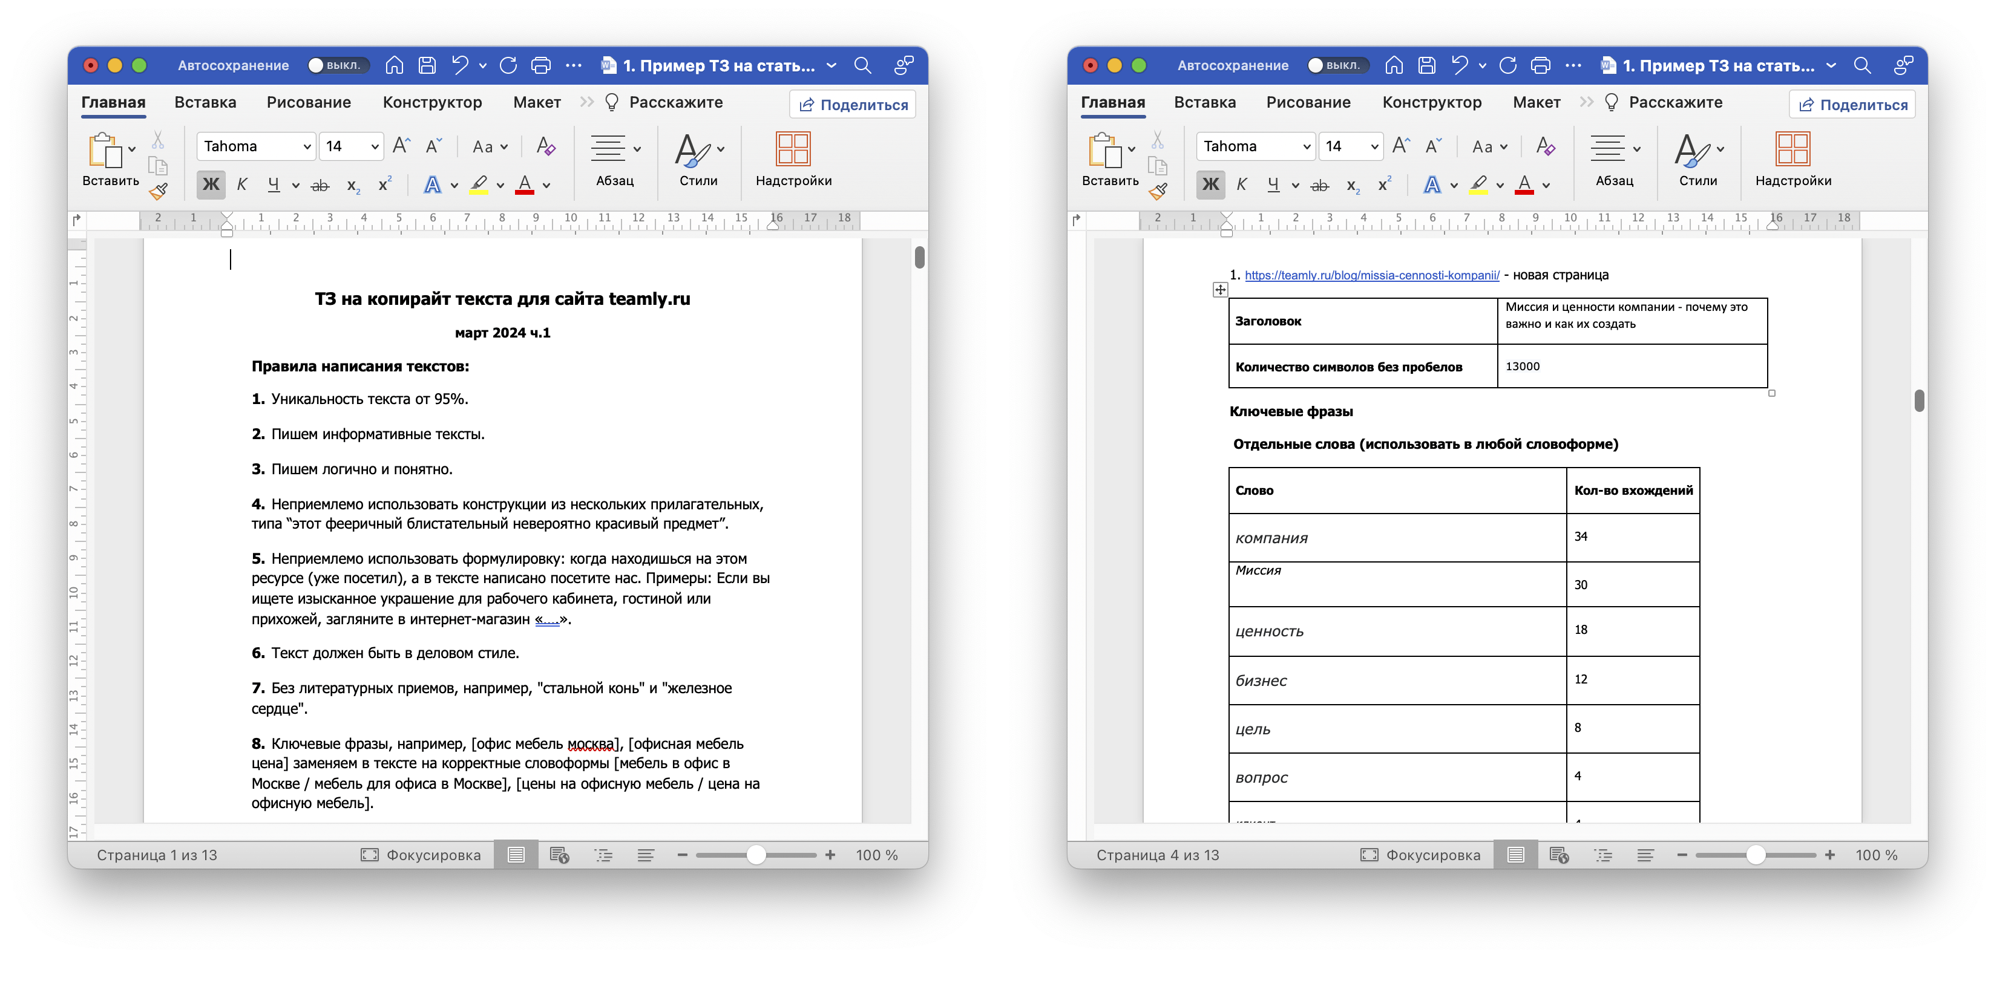This screenshot has width=1991, height=992.
Task: Open teamly.ru missia-cennosti-kompanii hyperlink
Action: pyautogui.click(x=1371, y=275)
